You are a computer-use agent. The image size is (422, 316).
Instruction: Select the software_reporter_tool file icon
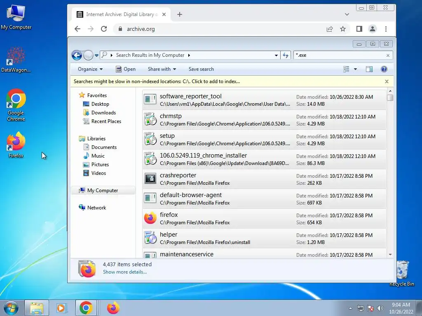(x=150, y=100)
